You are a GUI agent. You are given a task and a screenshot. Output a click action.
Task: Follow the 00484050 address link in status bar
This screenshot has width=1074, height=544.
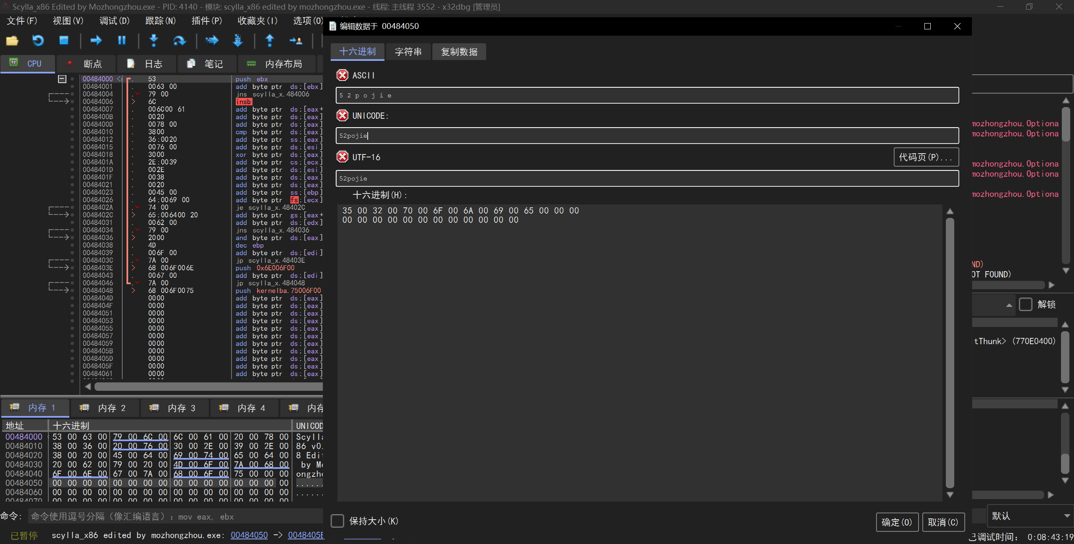coord(249,535)
